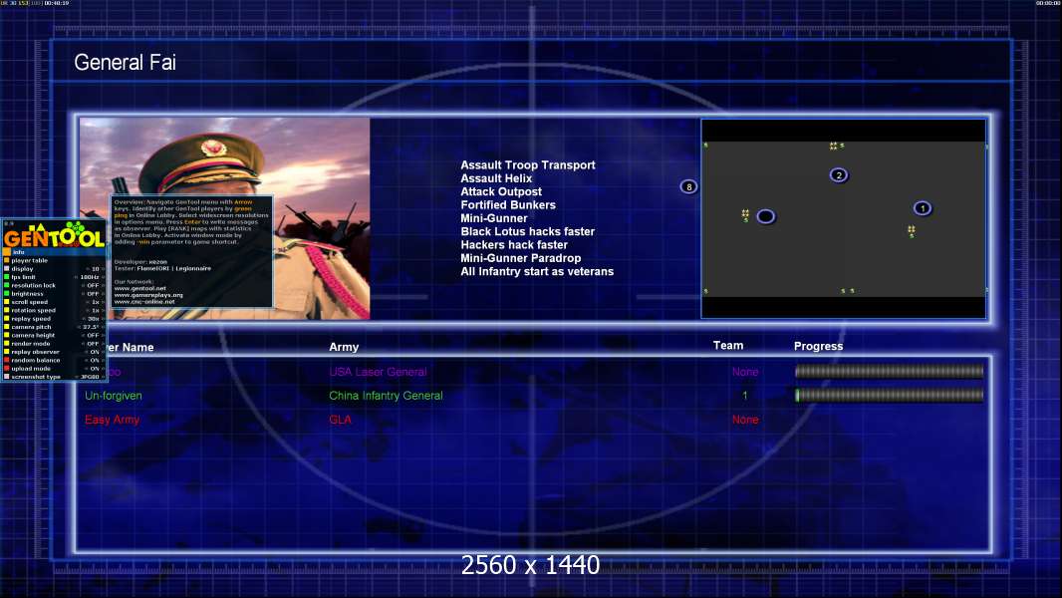Click the China Infantry General army text
This screenshot has height=598, width=1062.
(x=386, y=396)
